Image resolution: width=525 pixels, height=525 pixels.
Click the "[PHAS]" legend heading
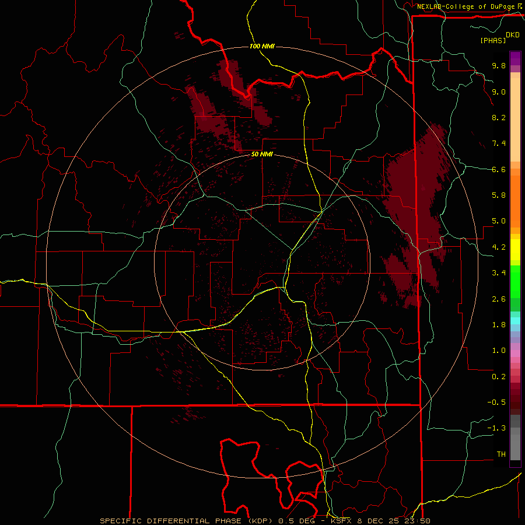pos(493,40)
